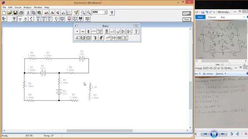The image size is (248, 139).
Task: Select the E3 battery on top wire
Action: [x=82, y=59]
